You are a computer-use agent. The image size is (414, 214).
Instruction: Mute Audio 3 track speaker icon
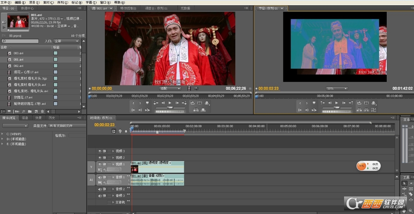[x=100, y=196]
